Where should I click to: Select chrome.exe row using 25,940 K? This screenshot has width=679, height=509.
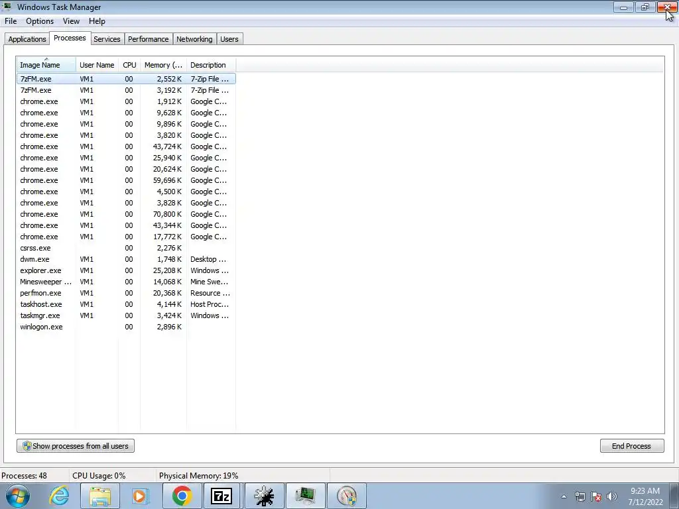(126, 158)
